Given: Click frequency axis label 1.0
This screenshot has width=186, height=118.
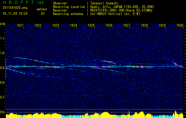Looking at the screenshot, I should click(2, 53).
